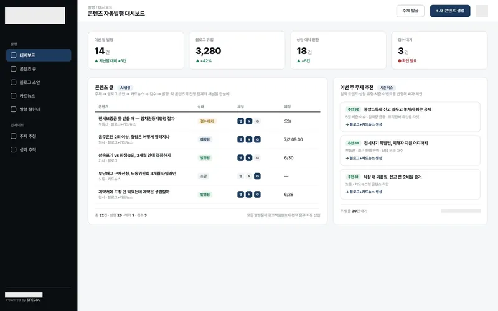Click 블로그+카드뉴스 생성 link for 직장 내 괴롭힘 topic
The image size is (498, 311).
[364, 192]
